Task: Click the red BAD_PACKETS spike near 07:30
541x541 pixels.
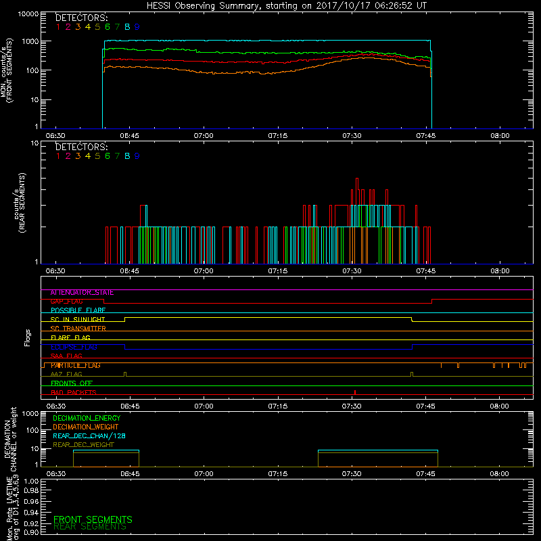Action: [355, 392]
